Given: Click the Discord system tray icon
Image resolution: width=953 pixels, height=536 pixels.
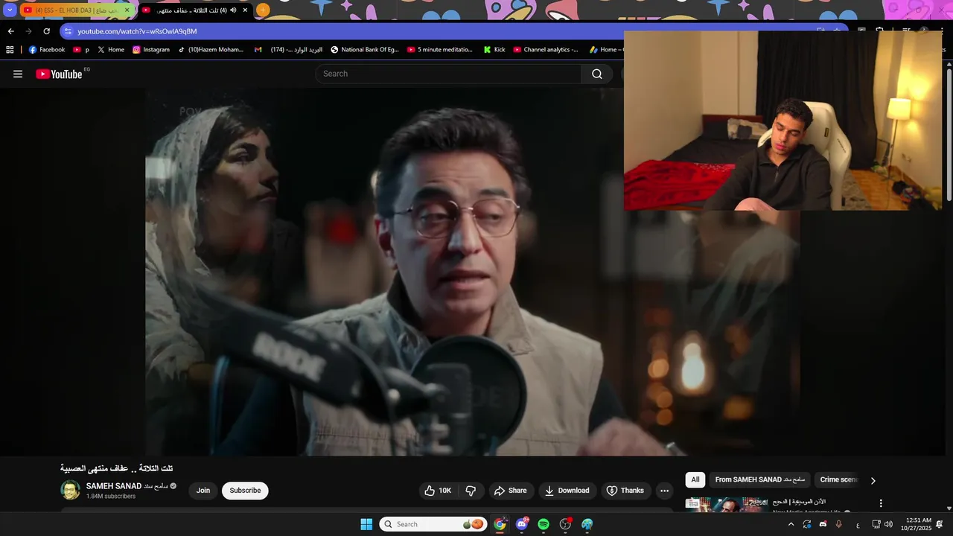Looking at the screenshot, I should pyautogui.click(x=823, y=524).
